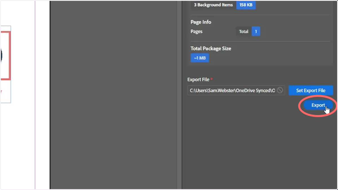Click the ~1 MB package size badge
This screenshot has height=190, width=338.
point(200,58)
